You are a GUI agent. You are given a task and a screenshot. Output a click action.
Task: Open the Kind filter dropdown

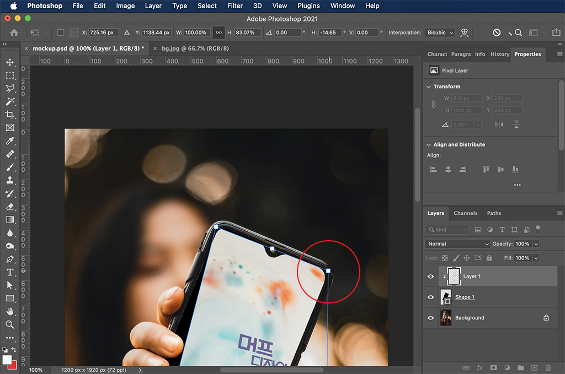coord(447,230)
